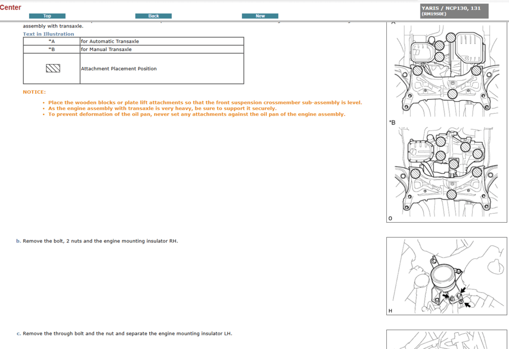Click the RM19S0E manual code
The height and width of the screenshot is (349, 509).
[433, 14]
